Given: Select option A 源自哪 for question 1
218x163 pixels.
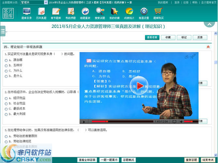Looking at the screenshot, I should coord(6,60).
